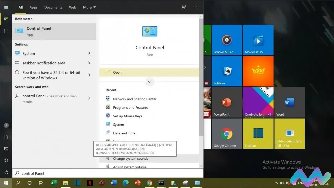
Task: Click the Windows Start button
Action: coord(6,183)
